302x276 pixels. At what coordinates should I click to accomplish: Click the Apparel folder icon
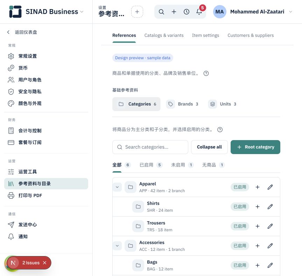131,187
